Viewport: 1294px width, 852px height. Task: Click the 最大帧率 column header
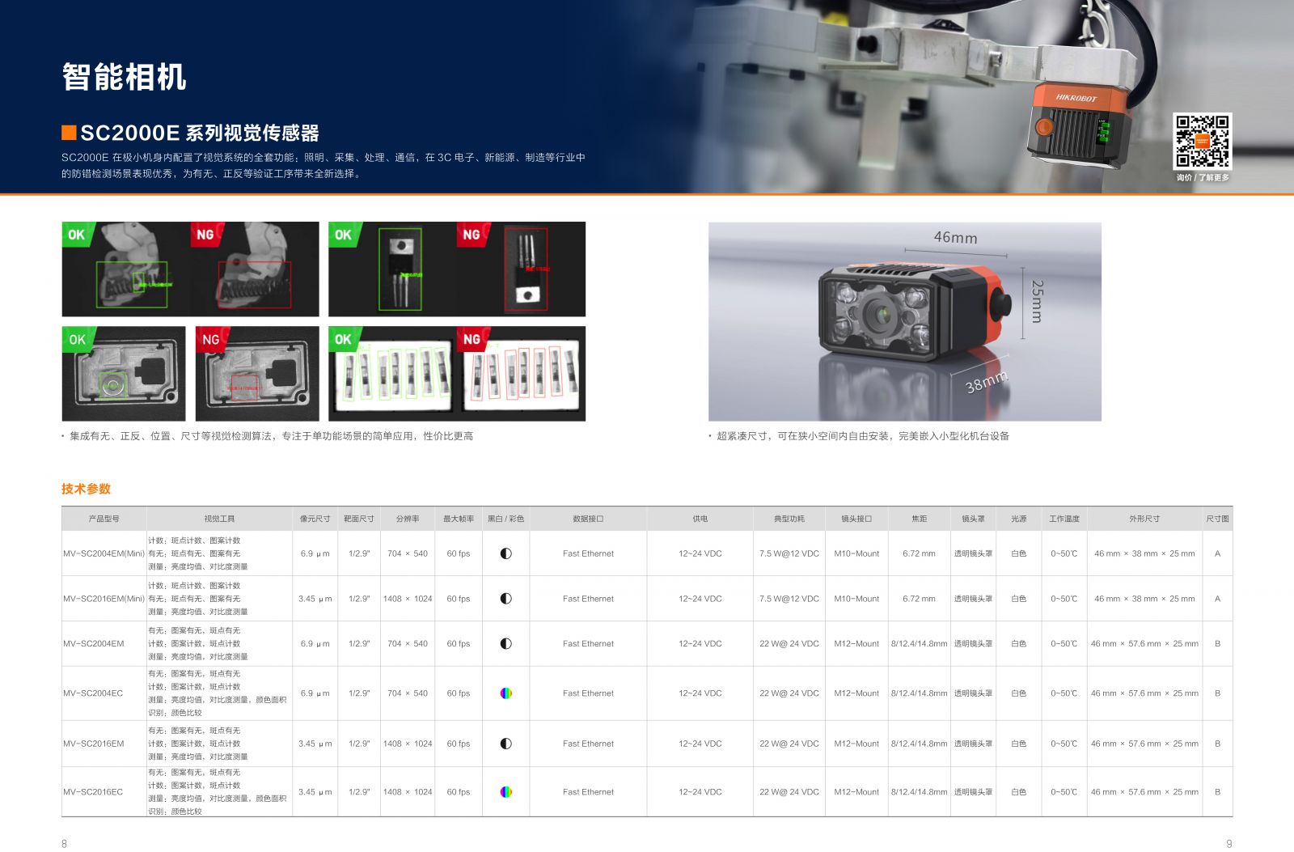click(459, 519)
